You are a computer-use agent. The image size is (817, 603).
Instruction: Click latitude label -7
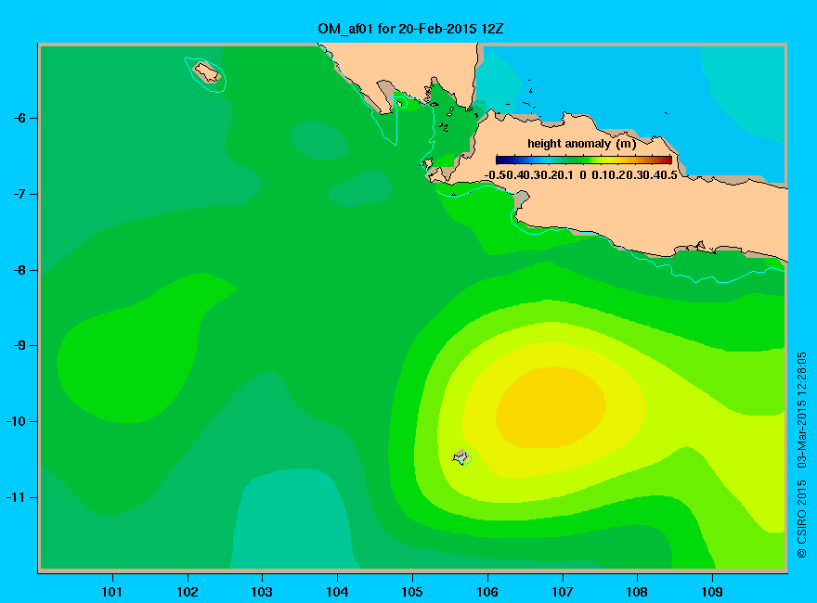point(19,194)
